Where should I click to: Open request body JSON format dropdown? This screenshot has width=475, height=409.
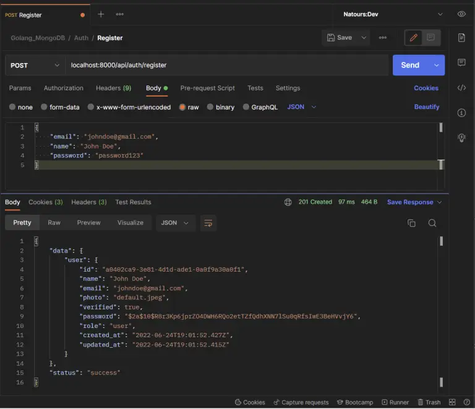click(302, 107)
